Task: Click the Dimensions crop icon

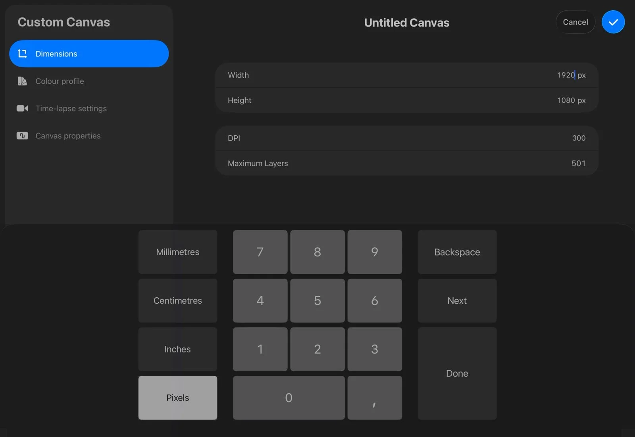Action: pyautogui.click(x=22, y=54)
